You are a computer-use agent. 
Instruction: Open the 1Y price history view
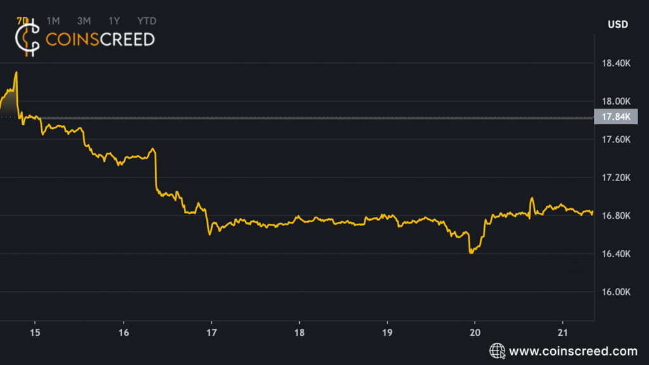tap(113, 20)
